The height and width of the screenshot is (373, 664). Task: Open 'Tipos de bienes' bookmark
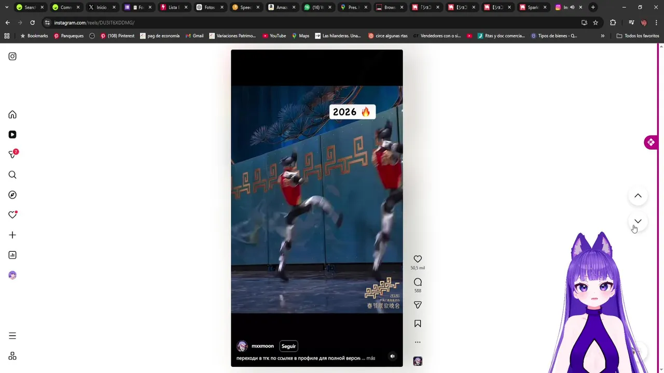[554, 36]
